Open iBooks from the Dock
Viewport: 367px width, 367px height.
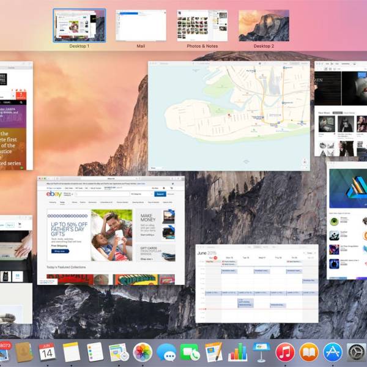pos(309,352)
